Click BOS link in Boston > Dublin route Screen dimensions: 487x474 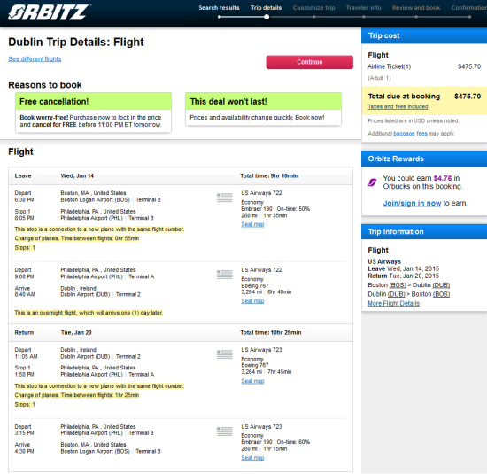(x=398, y=285)
